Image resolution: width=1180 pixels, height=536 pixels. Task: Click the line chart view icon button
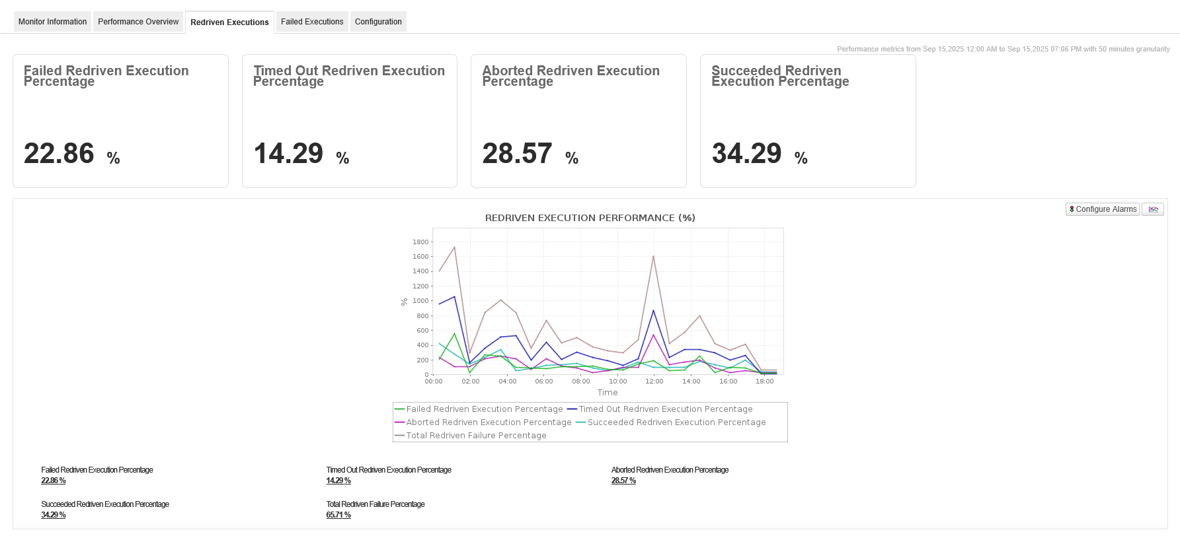1153,209
